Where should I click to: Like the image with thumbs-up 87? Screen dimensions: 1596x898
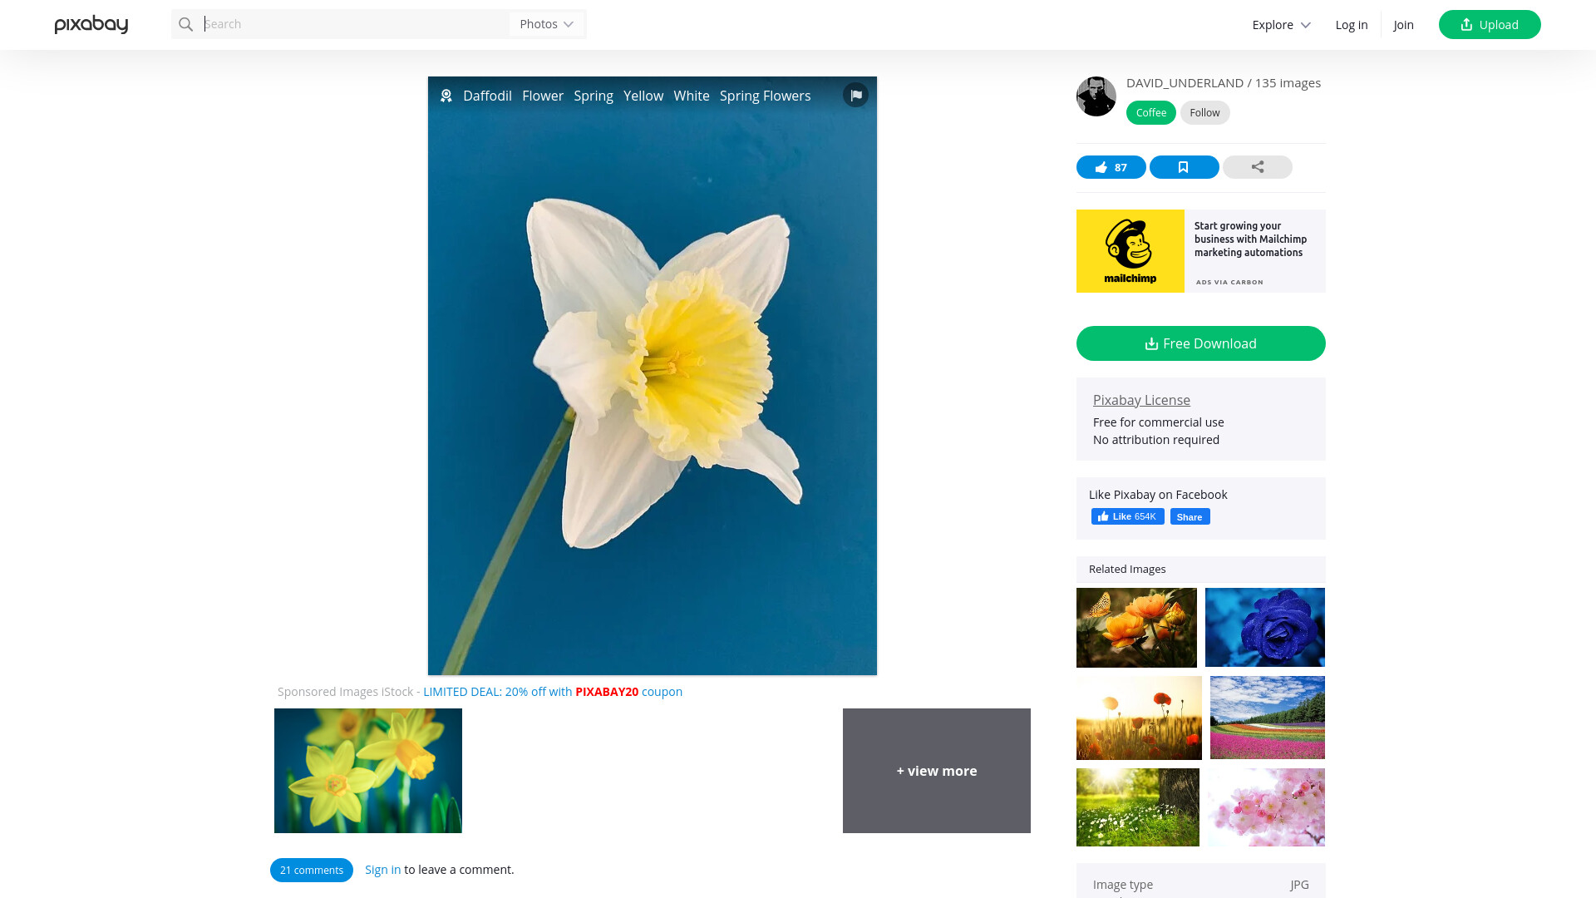(x=1111, y=167)
